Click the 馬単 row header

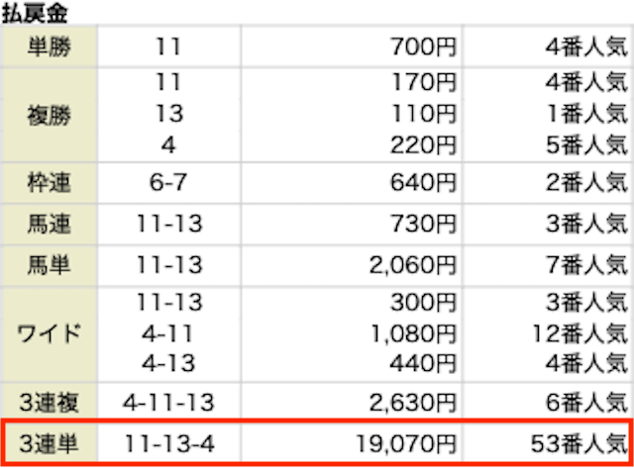click(x=49, y=266)
